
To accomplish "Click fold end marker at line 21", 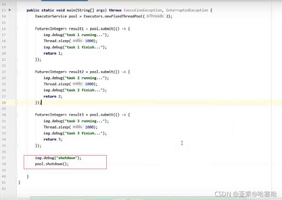I will (x=16, y=59).
